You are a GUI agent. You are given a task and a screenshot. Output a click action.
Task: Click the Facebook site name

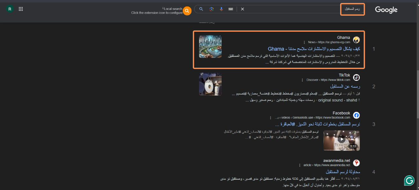(x=341, y=113)
